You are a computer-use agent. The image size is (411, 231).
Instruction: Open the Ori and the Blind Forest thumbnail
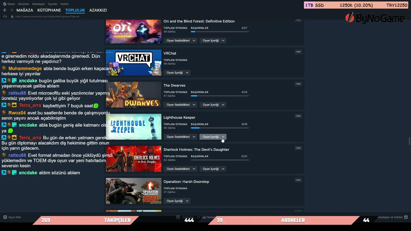[134, 31]
